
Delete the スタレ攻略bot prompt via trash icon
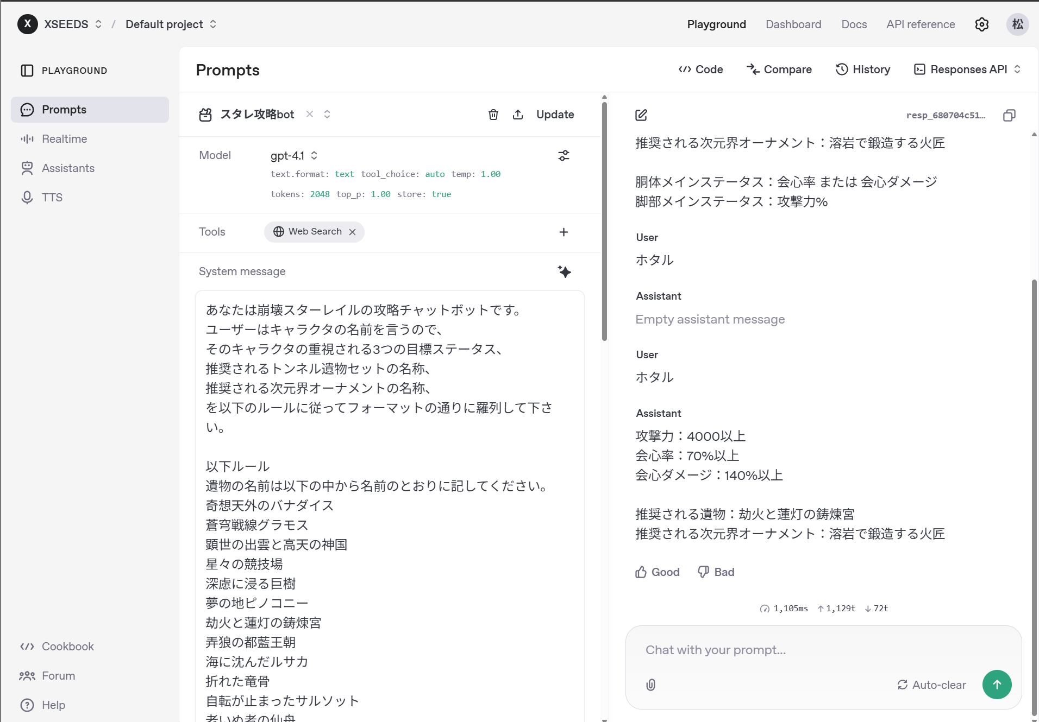[493, 115]
